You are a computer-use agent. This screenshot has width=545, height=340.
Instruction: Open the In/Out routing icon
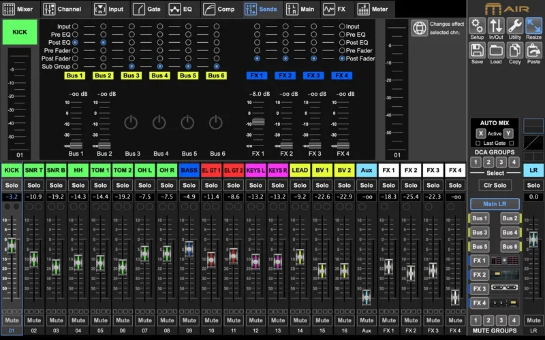click(496, 26)
